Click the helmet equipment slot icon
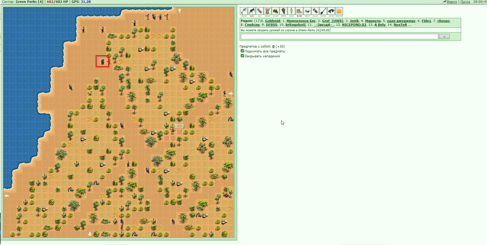The height and width of the screenshot is (245, 487). tap(276, 11)
